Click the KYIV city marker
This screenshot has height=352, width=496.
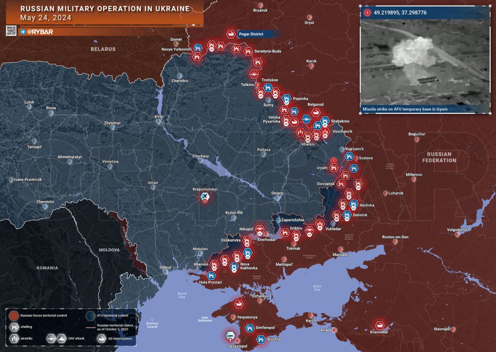[159, 122]
